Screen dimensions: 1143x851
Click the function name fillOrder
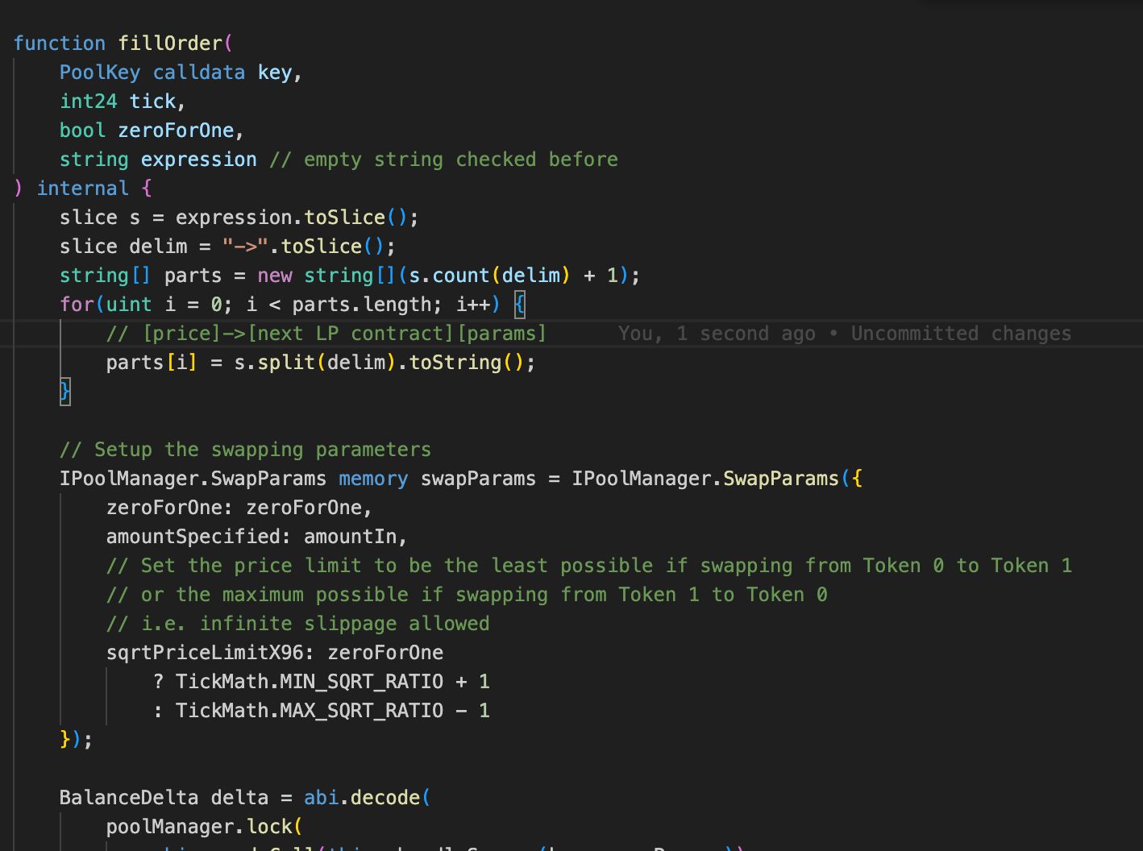click(170, 43)
